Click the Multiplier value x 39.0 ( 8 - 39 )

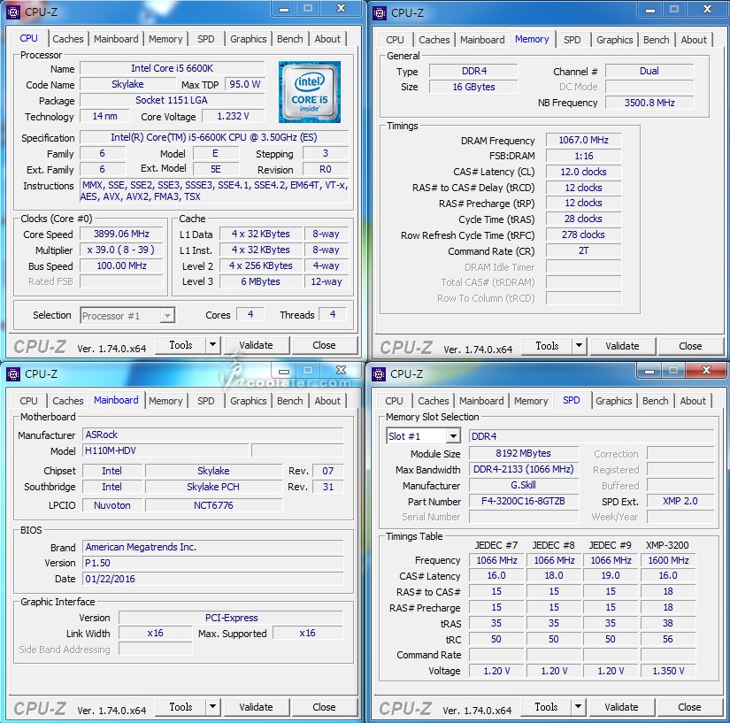tap(121, 250)
